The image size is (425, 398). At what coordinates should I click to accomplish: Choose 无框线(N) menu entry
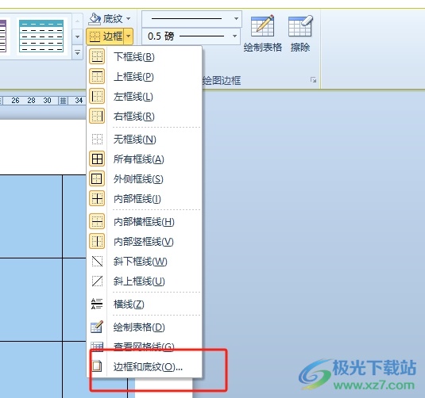145,139
